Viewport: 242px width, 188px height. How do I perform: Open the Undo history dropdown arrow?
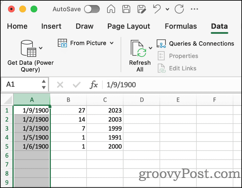point(167,9)
